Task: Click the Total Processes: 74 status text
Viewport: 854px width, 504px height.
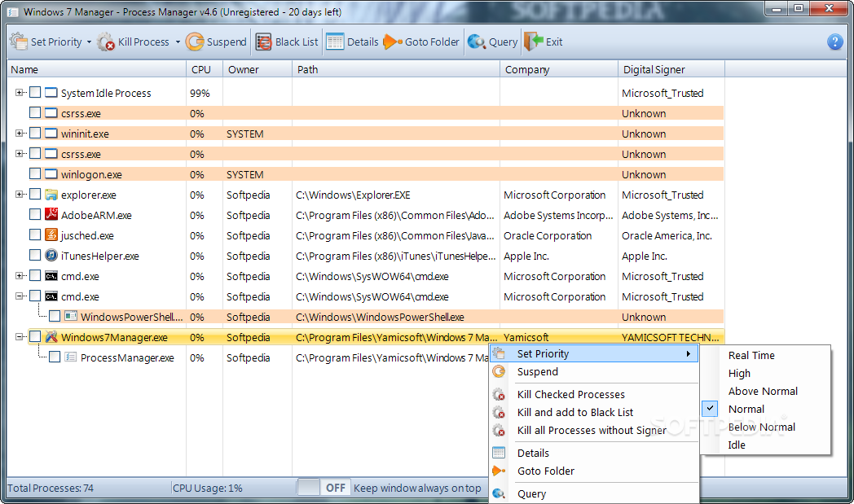Action: coord(50,489)
